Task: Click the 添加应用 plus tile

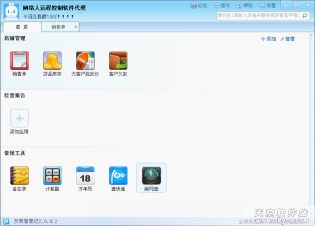Action: click(x=19, y=118)
